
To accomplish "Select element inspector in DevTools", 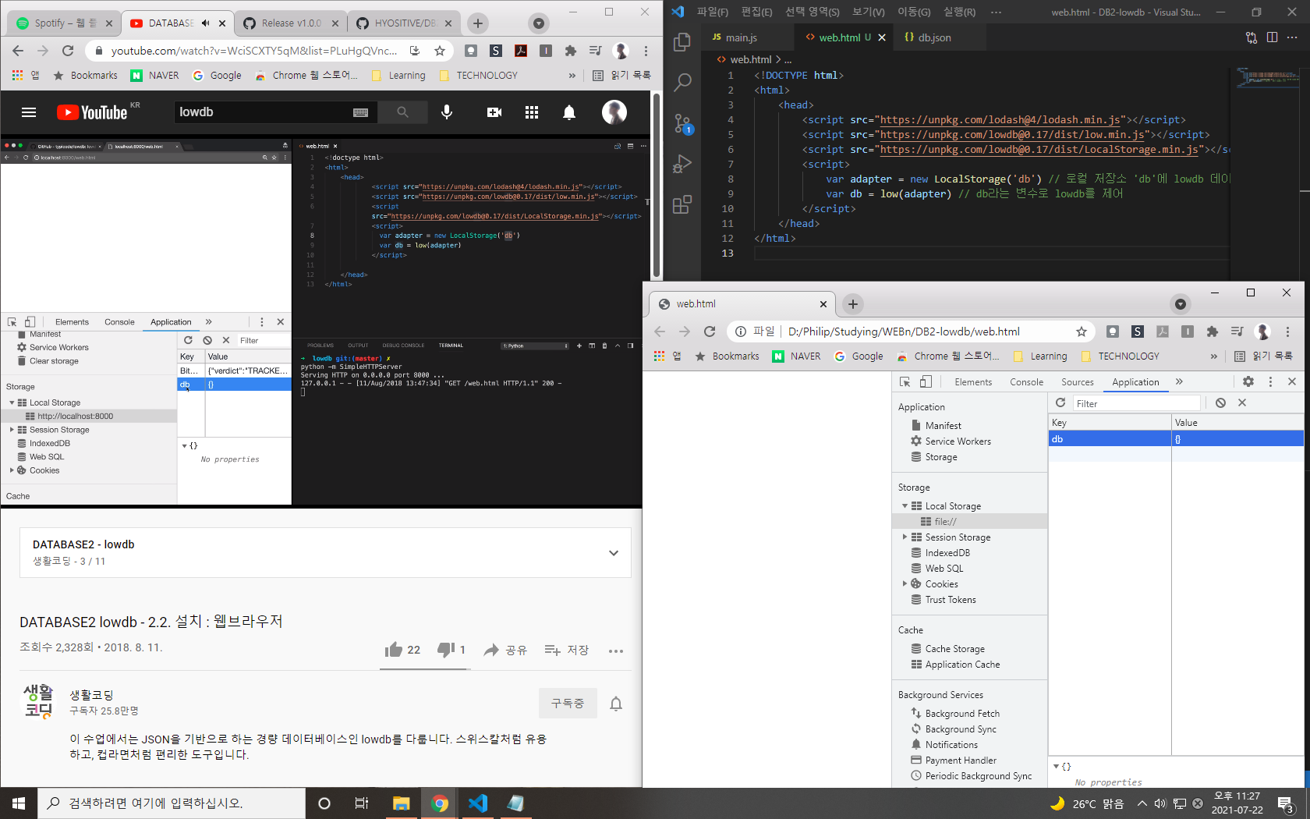I will click(905, 381).
